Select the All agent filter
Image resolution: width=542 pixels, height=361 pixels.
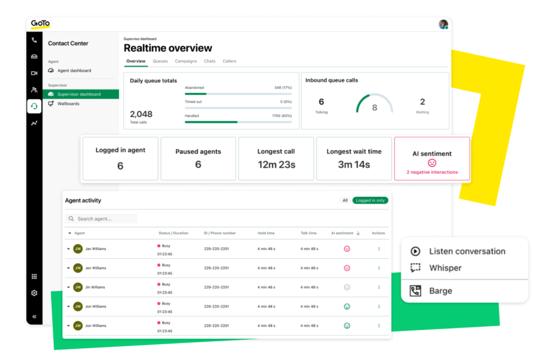[x=345, y=200]
